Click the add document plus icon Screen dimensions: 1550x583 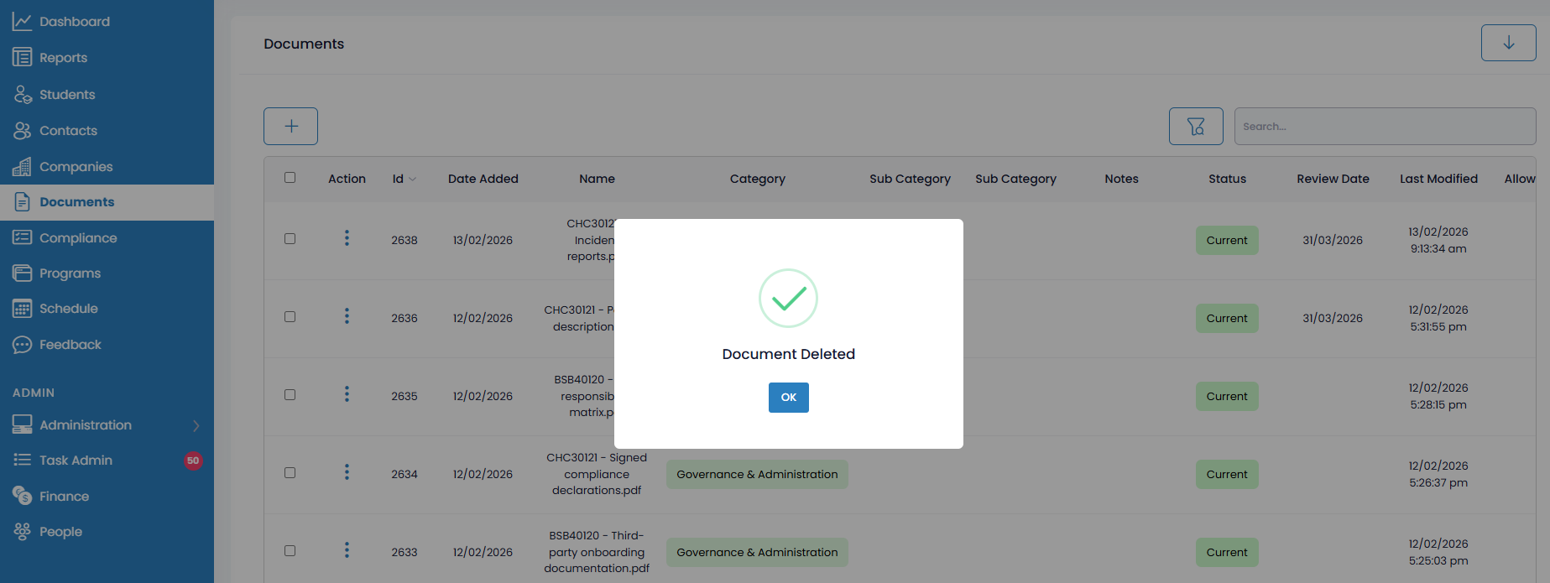coord(290,126)
